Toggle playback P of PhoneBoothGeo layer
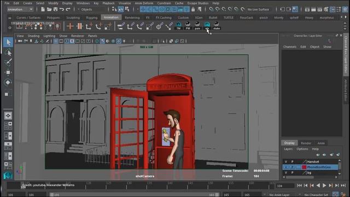 tap(292, 167)
